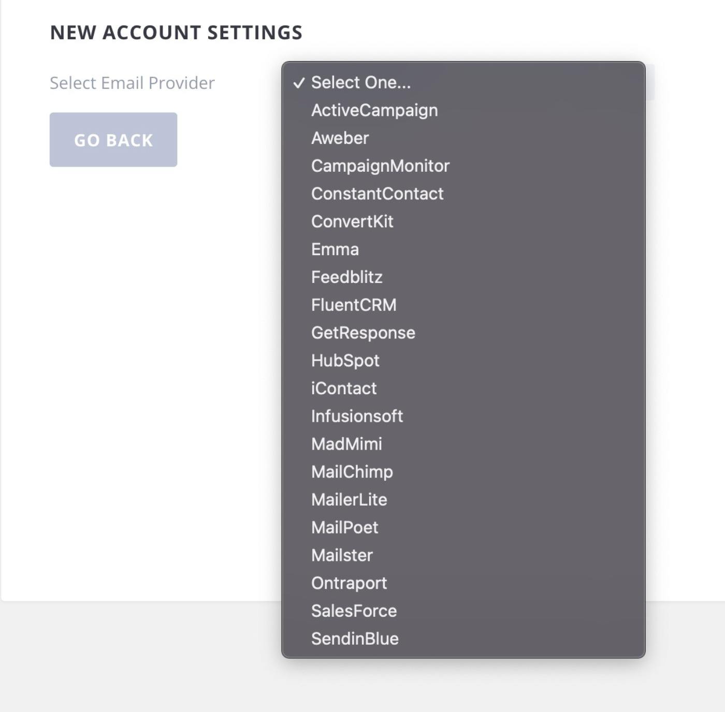Screen dimensions: 725x712
Task: Pick the MailPoet option
Action: point(463,527)
